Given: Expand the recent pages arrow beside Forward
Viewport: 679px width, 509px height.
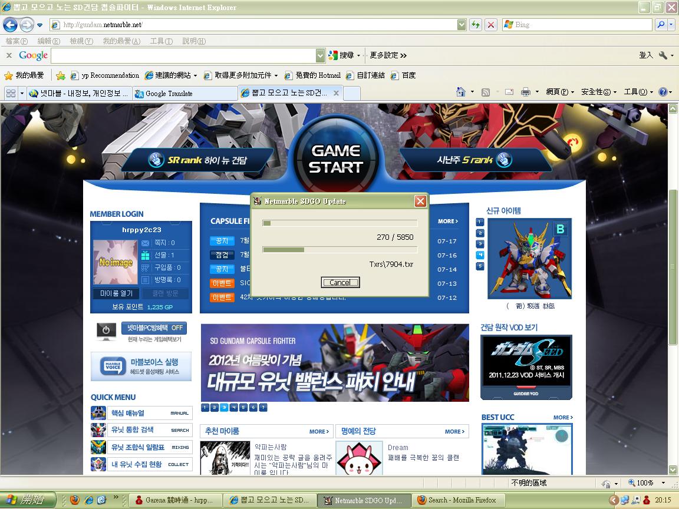Looking at the screenshot, I should click(x=40, y=25).
